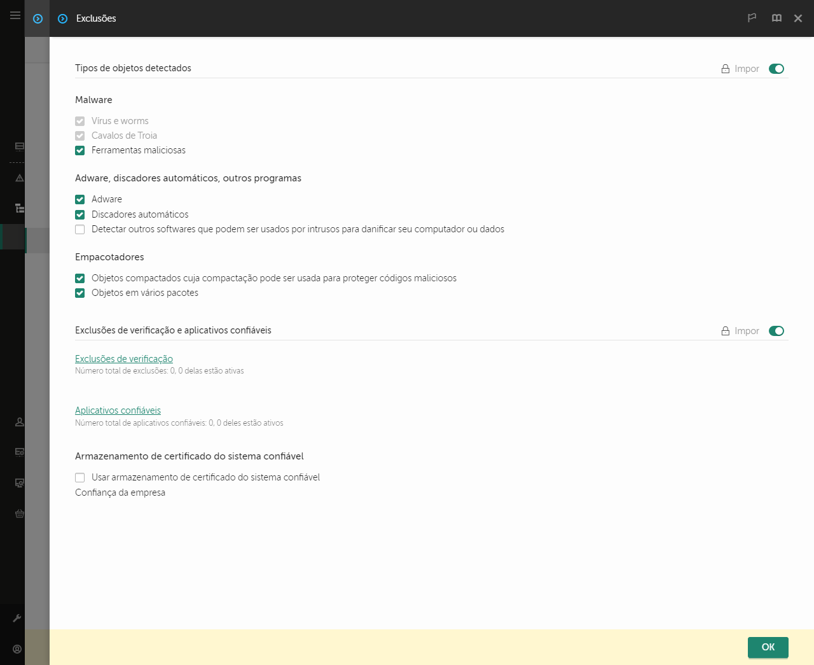
Task: Open the hamburger menu in the sidebar
Action: 15,15
